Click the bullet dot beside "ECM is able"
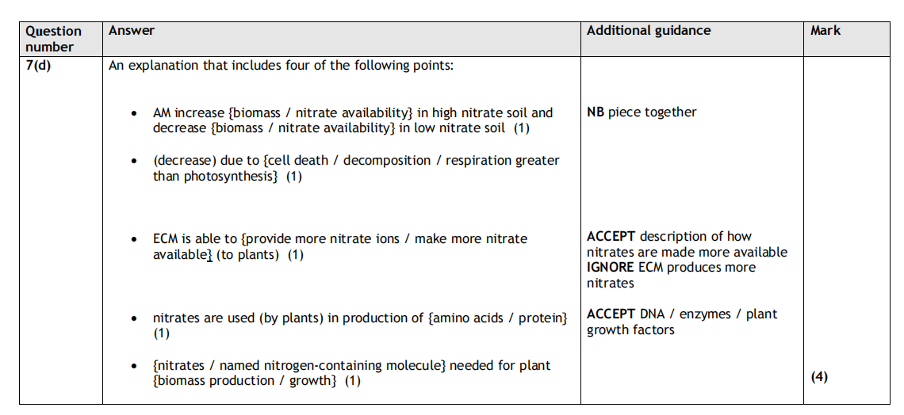Screen dimensions: 904x415 136,240
